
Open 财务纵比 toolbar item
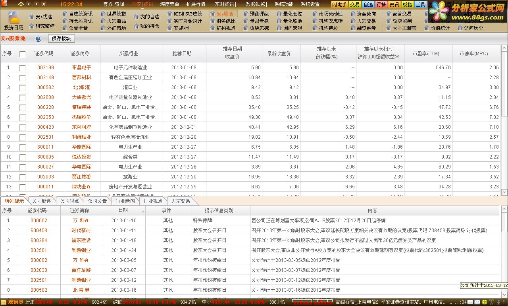223,21
